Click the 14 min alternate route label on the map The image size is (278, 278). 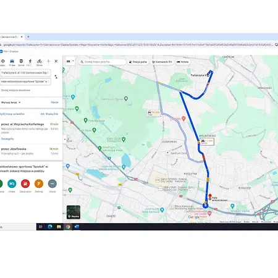[154, 113]
